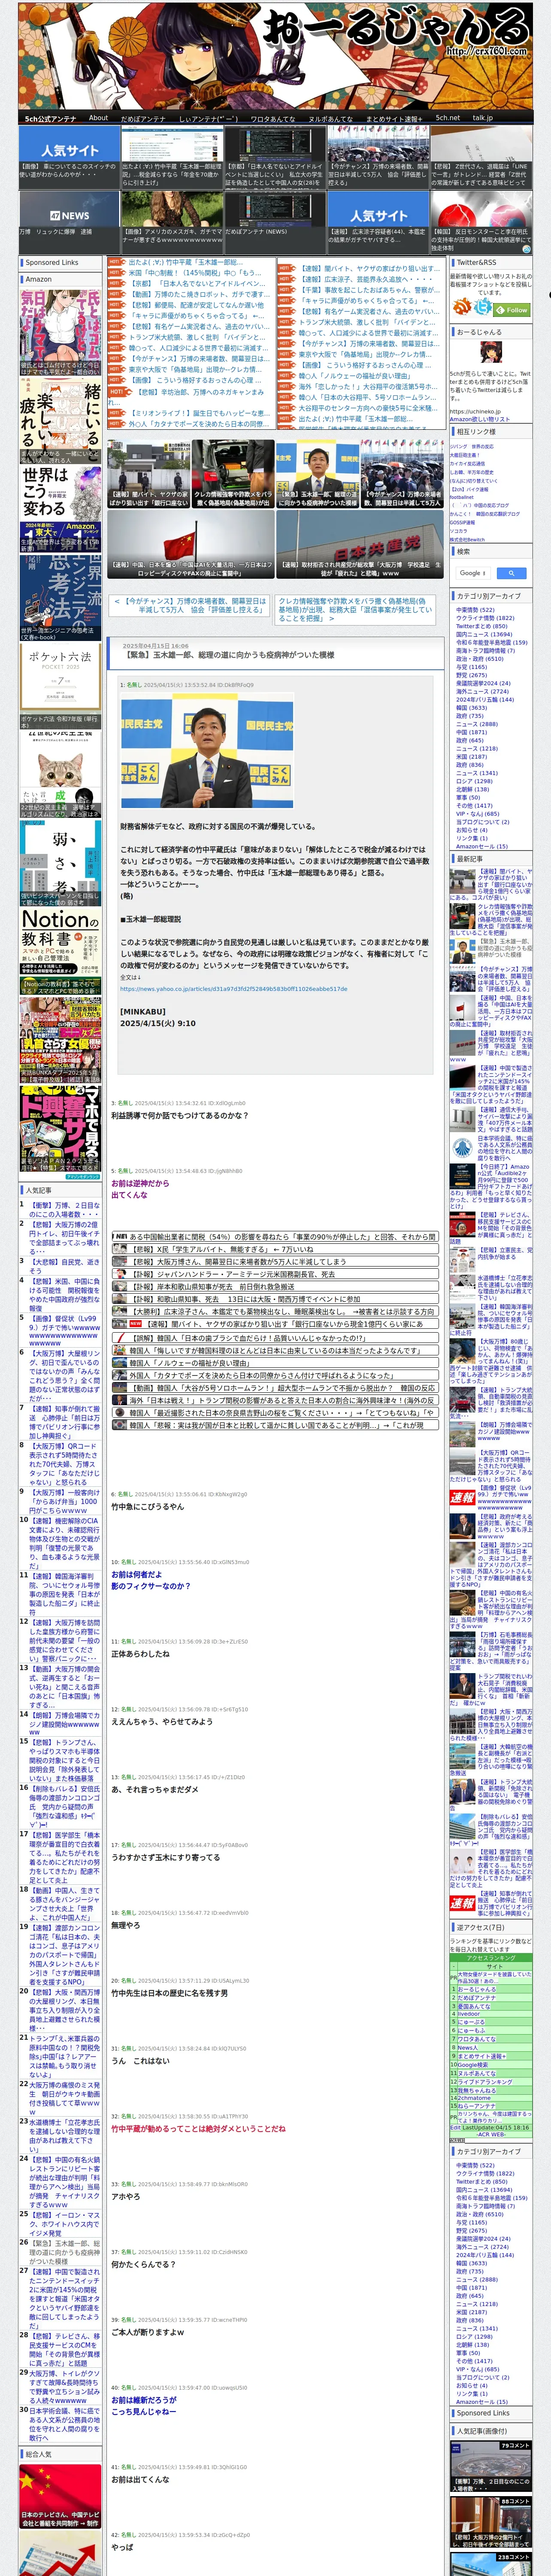Open the news.yahoo.co.jp source article link
551x2576 pixels.
(x=234, y=989)
